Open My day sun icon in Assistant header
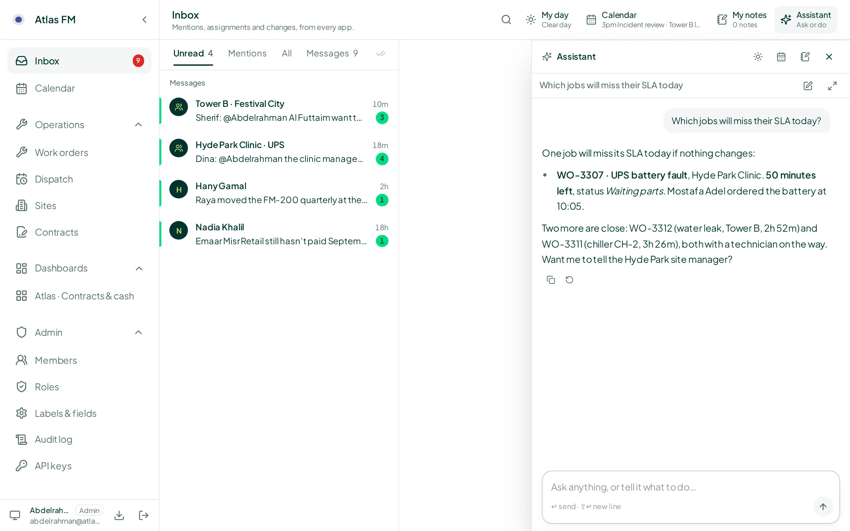The height and width of the screenshot is (531, 850). 758,57
